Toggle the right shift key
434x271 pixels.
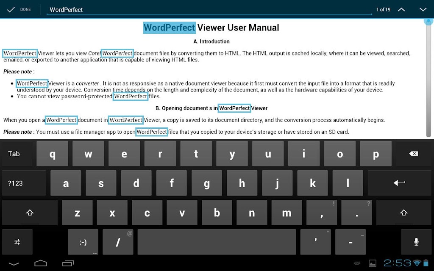coord(403,213)
